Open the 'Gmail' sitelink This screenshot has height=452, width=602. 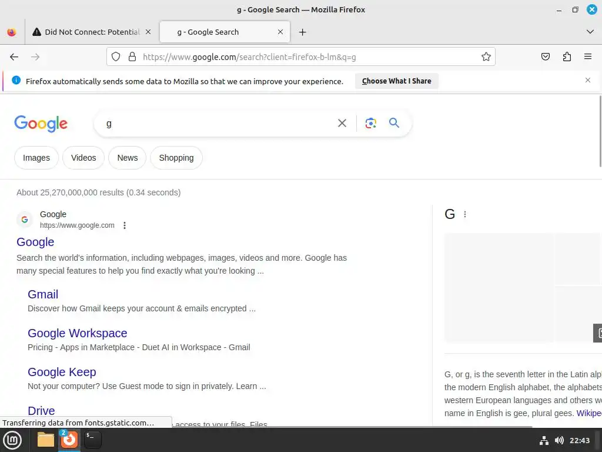coord(43,294)
